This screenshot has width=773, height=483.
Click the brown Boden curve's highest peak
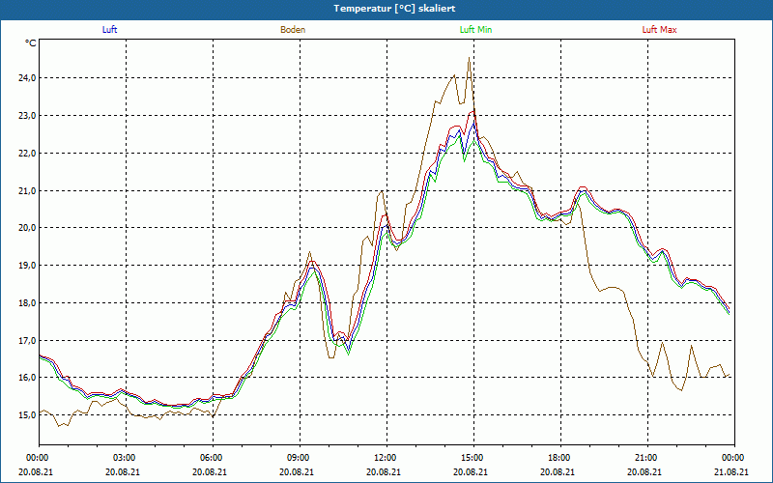(x=469, y=58)
